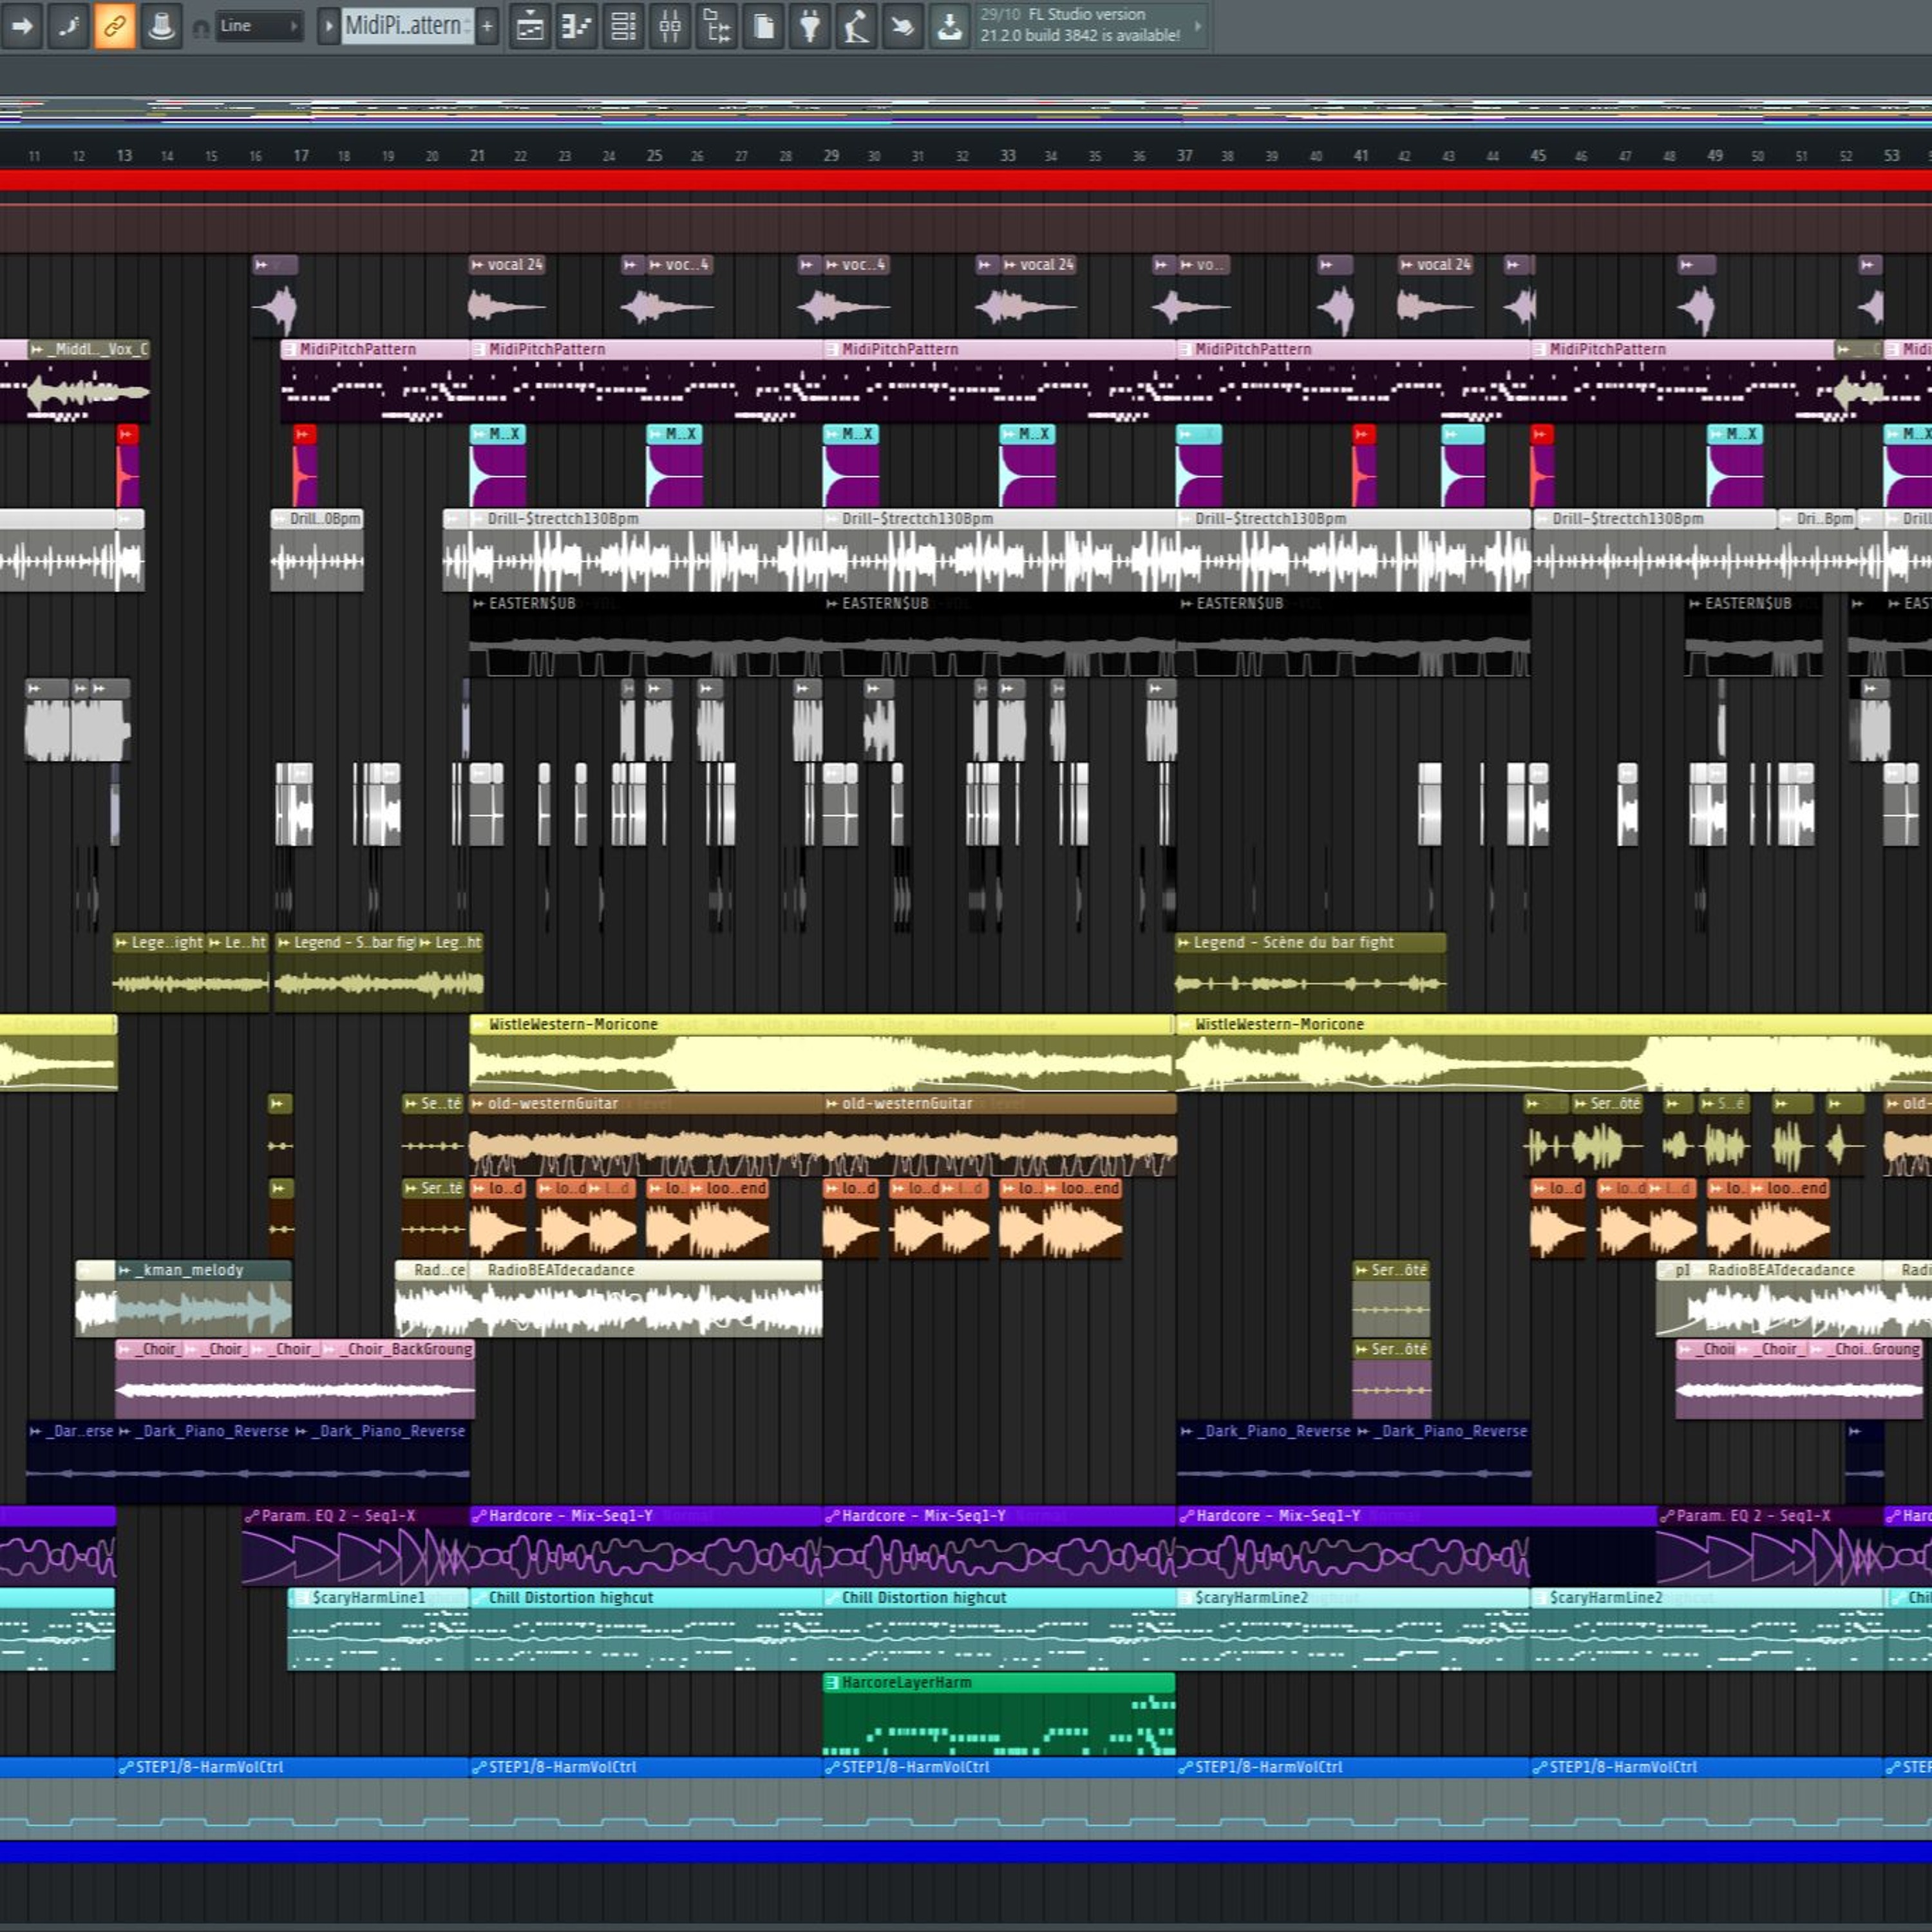Select the first WistleWestern-Moricone clip
This screenshot has height=1932, width=1932.
point(821,1053)
